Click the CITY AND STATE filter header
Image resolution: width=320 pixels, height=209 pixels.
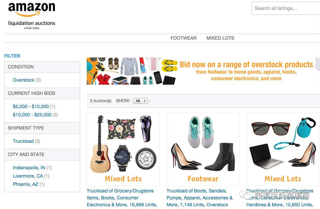point(42,154)
